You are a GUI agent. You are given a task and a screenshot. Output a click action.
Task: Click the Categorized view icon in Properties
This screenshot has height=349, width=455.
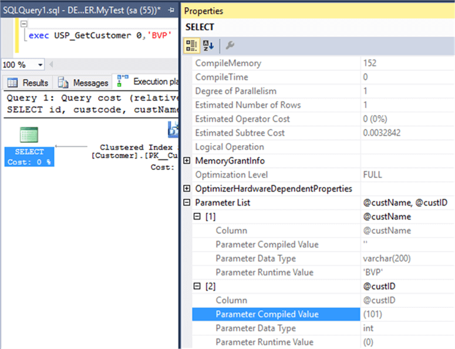[191, 45]
